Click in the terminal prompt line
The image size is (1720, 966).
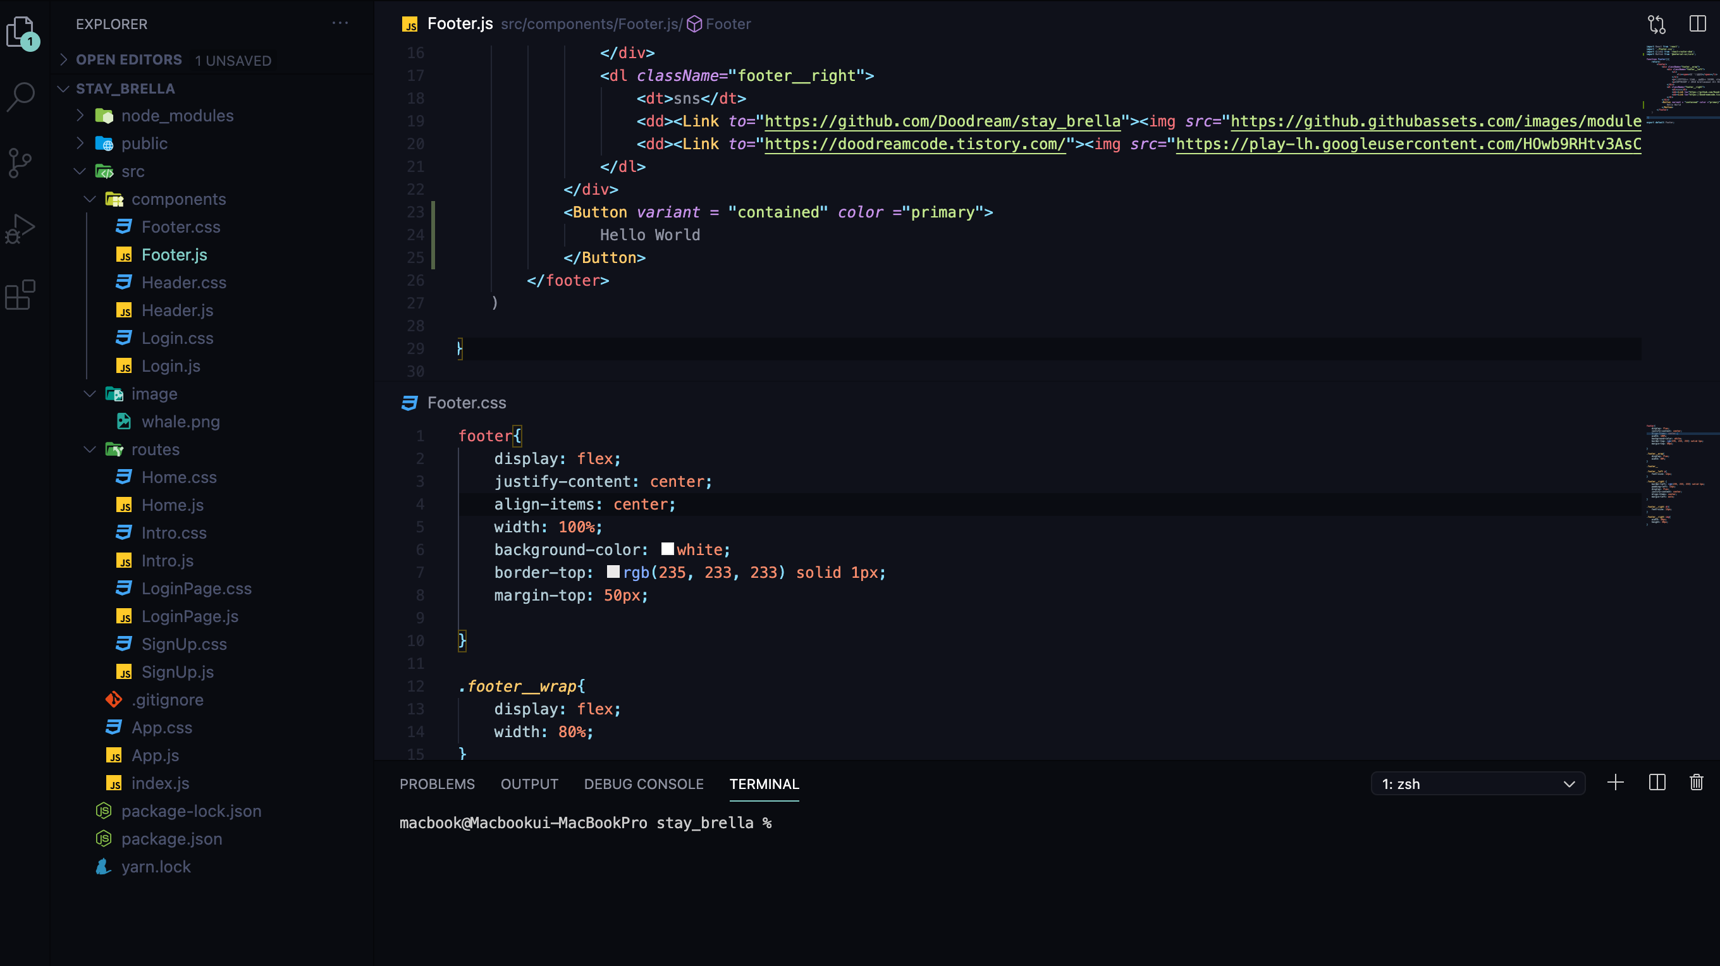coord(586,822)
